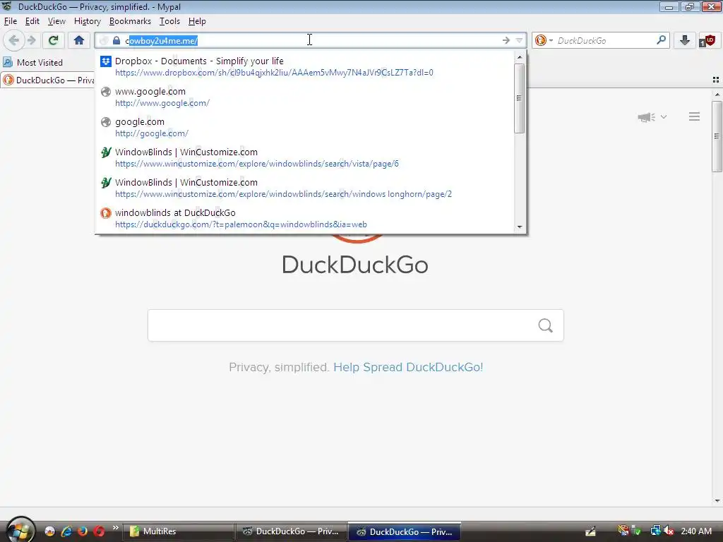Launch Firefox from the quick launch bar
Screen dimensions: 723x542
click(x=83, y=531)
